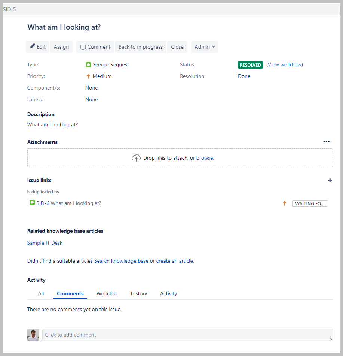
Task: Click the add comment input field
Action: pyautogui.click(x=187, y=335)
